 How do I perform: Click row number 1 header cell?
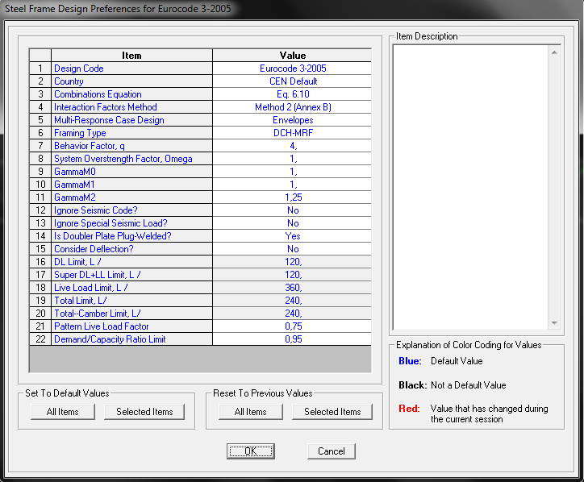click(x=40, y=69)
